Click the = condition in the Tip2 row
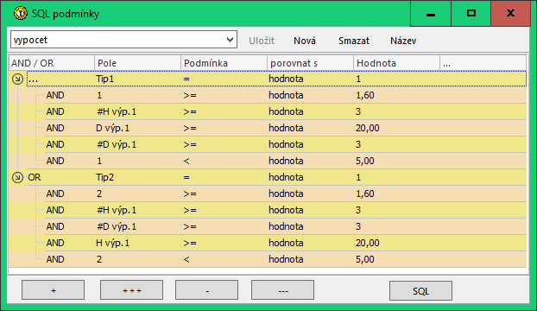Viewport: 537px width, 311px height. click(x=186, y=177)
